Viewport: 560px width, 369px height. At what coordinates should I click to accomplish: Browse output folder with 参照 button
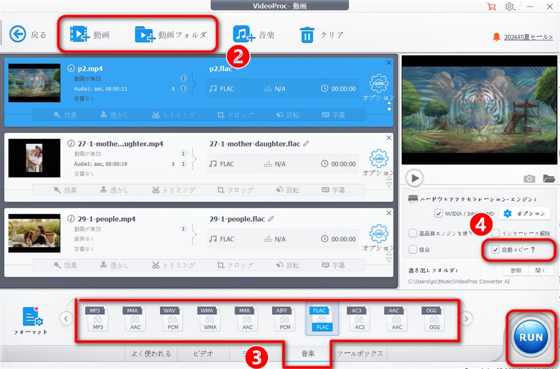click(x=516, y=270)
